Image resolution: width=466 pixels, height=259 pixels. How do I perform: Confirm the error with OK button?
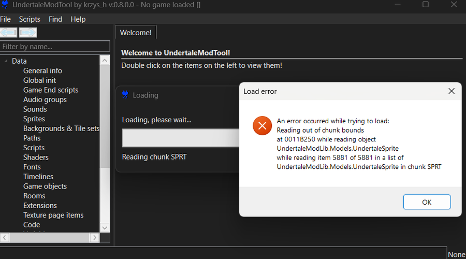[x=427, y=202]
